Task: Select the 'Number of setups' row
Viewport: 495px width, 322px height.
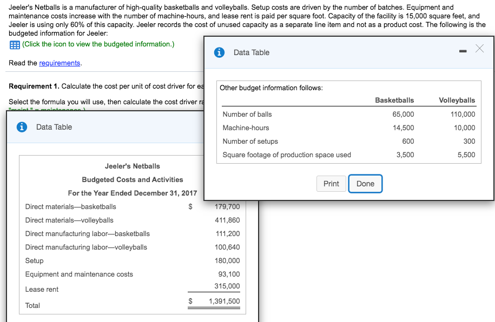Action: [250, 141]
